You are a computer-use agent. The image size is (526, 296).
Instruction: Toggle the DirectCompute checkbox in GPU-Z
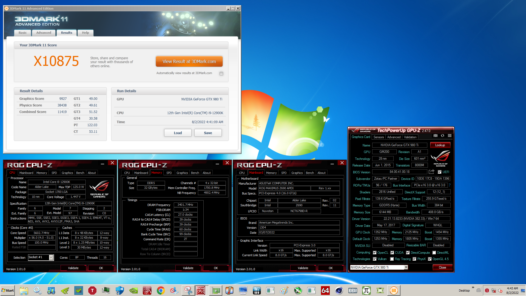coord(408,253)
